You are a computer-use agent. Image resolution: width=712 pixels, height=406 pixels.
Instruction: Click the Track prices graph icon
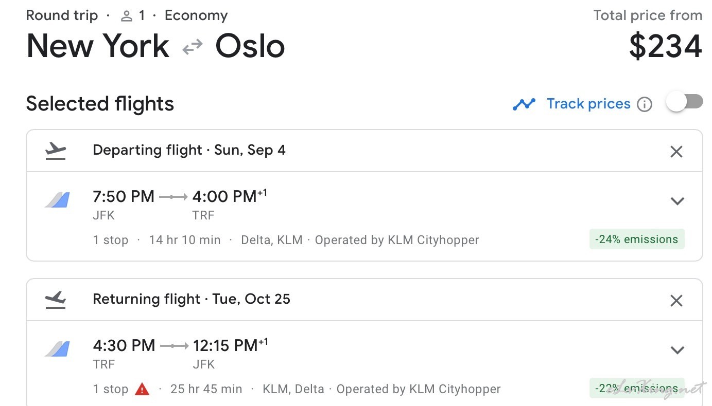coord(524,104)
